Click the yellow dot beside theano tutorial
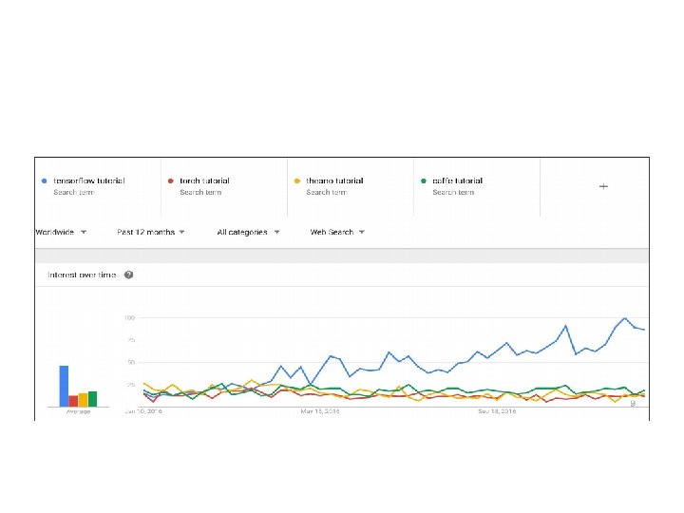 [x=296, y=180]
